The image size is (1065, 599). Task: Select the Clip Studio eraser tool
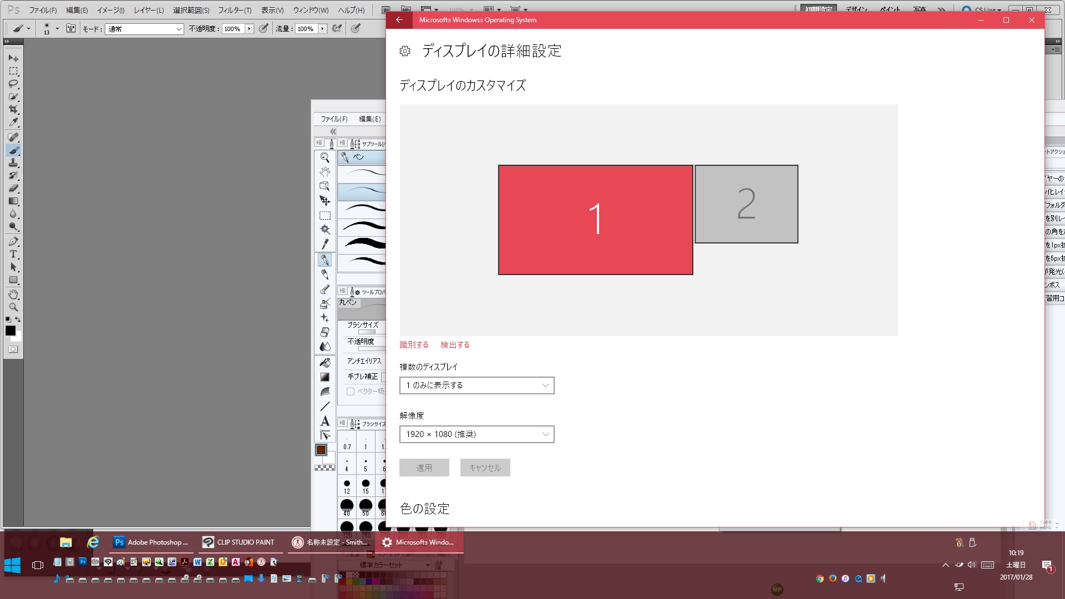[325, 332]
